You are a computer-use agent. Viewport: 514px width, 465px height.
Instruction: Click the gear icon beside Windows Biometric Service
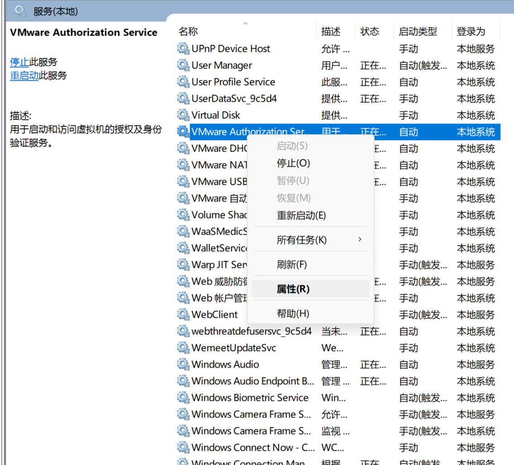point(183,398)
